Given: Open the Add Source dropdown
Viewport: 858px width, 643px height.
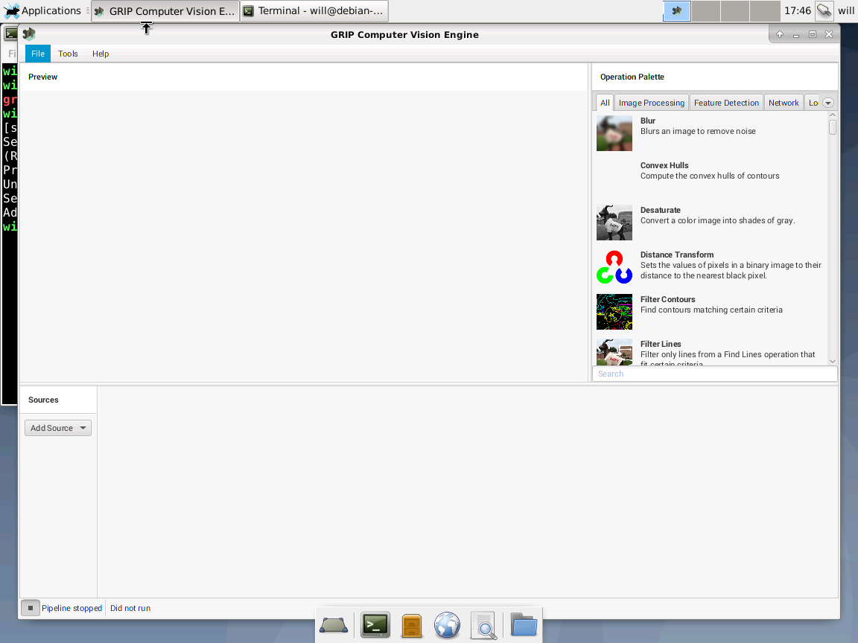Looking at the screenshot, I should [58, 428].
